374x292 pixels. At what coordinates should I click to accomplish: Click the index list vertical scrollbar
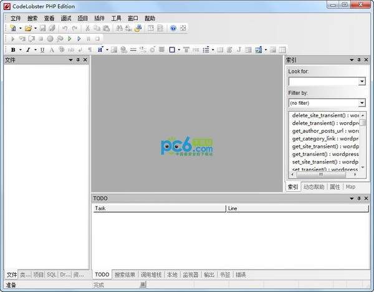coord(362,150)
